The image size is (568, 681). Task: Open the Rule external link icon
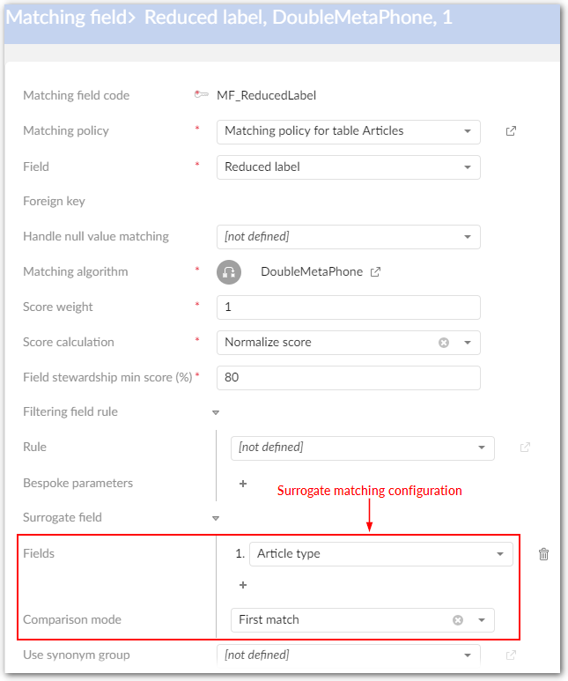[x=525, y=448]
